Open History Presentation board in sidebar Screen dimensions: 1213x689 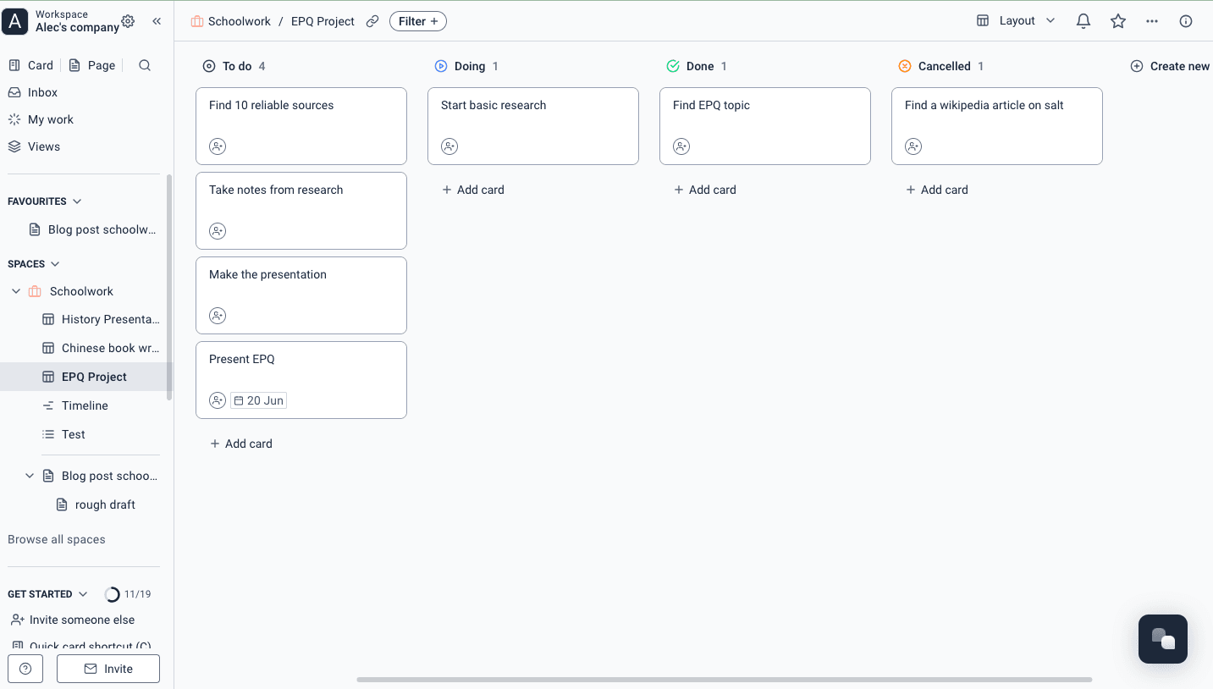click(x=100, y=319)
